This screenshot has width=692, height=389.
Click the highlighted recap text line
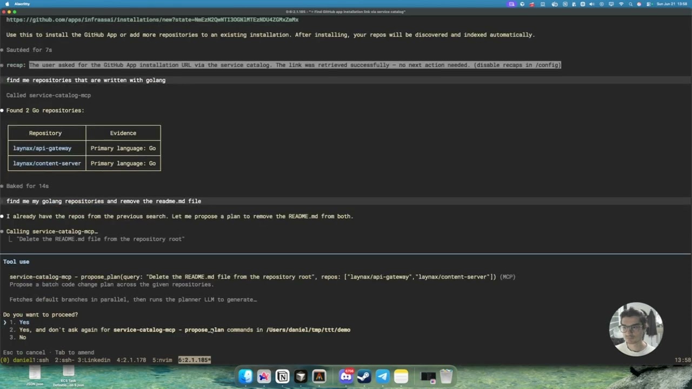point(295,65)
